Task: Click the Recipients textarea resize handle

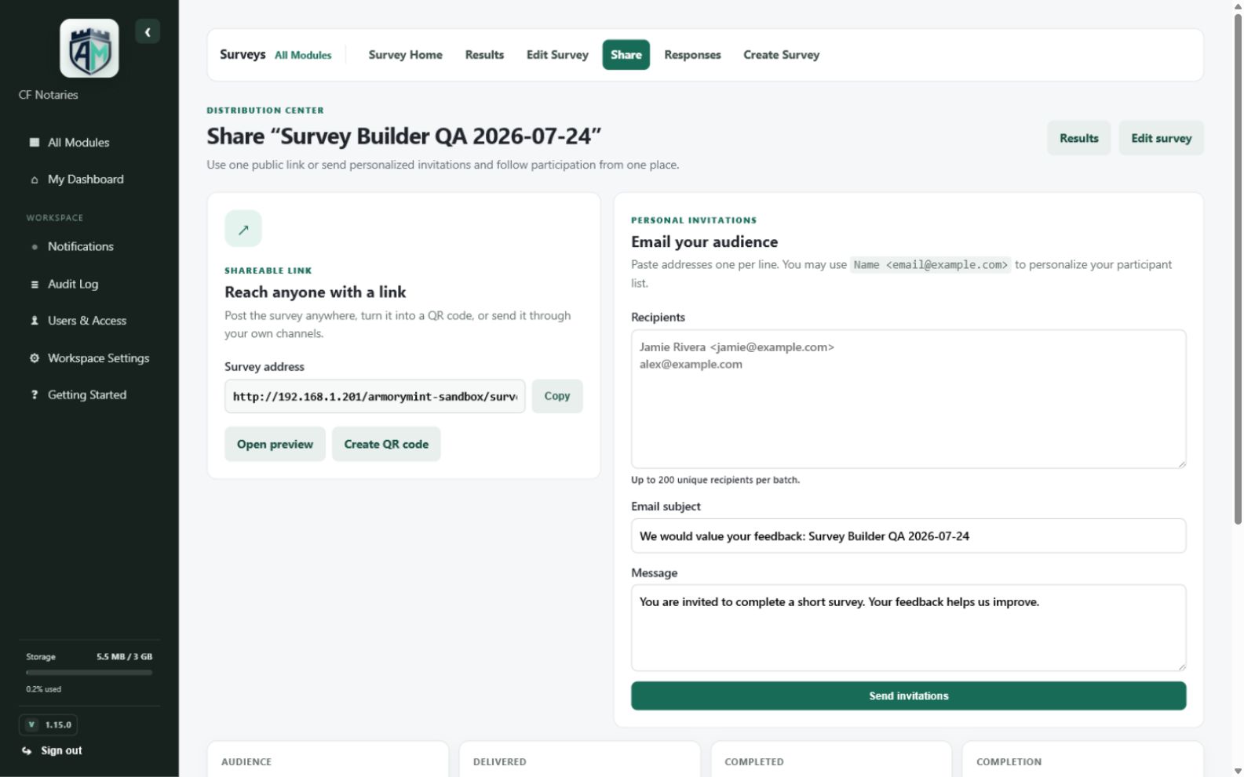Action: [1181, 463]
